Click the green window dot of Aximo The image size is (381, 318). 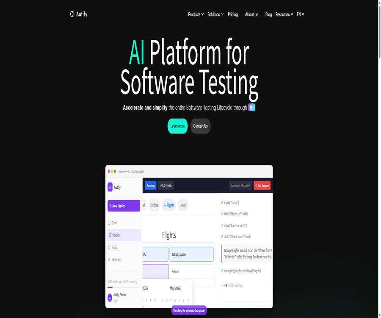[x=115, y=172]
